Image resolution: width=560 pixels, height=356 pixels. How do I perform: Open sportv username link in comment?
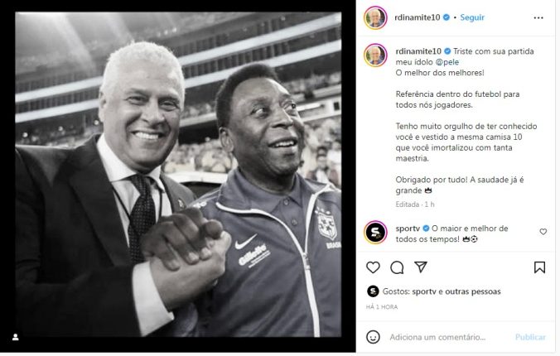click(x=407, y=228)
